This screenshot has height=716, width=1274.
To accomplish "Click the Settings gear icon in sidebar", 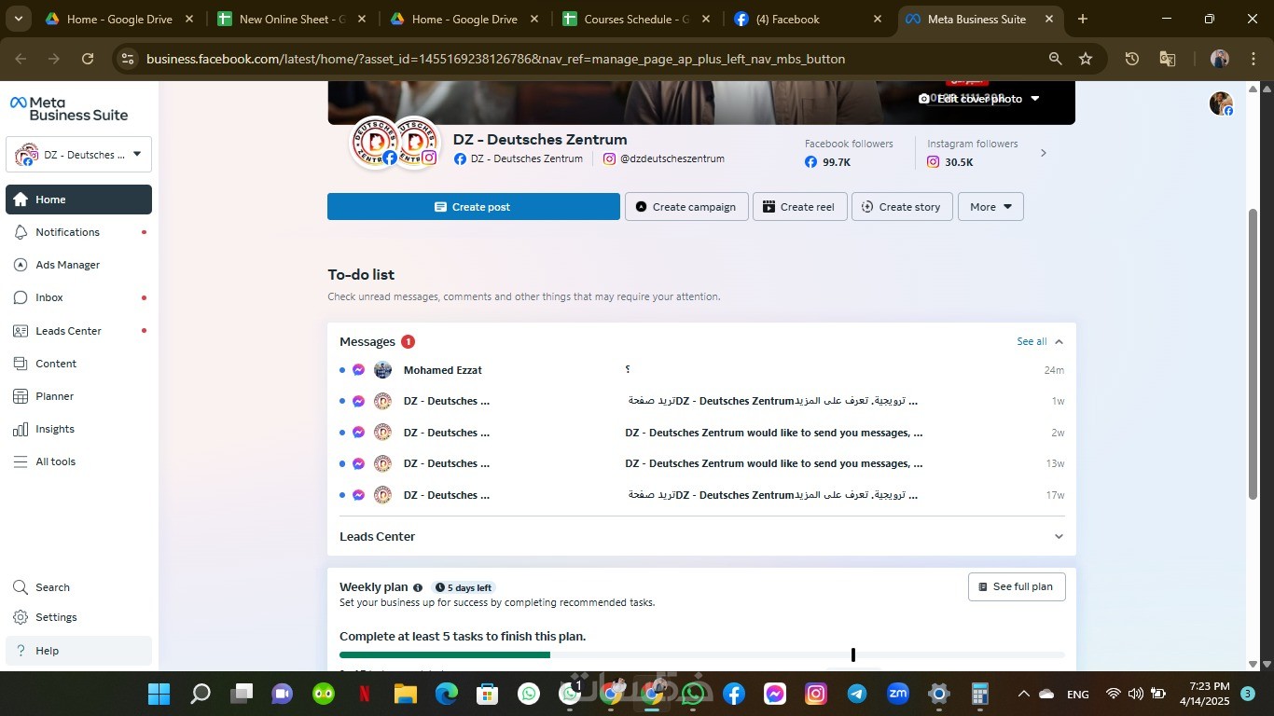I will (x=21, y=617).
